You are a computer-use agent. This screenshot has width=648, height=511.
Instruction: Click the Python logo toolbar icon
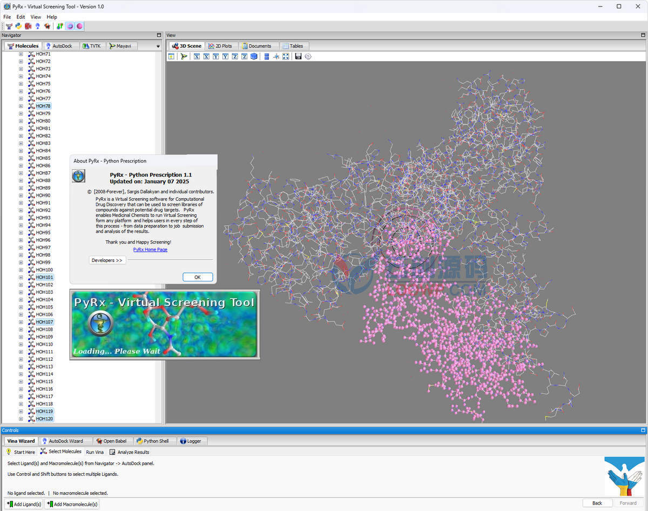18,26
